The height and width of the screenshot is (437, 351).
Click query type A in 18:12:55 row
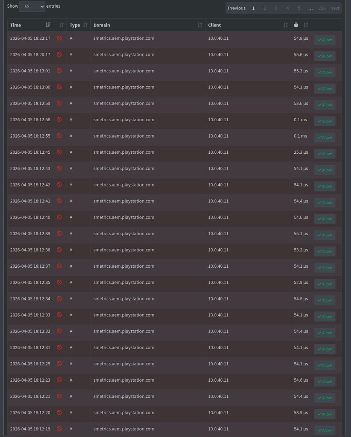pyautogui.click(x=71, y=136)
